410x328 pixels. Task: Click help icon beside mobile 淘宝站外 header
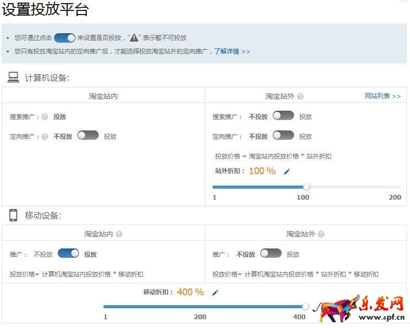322,234
